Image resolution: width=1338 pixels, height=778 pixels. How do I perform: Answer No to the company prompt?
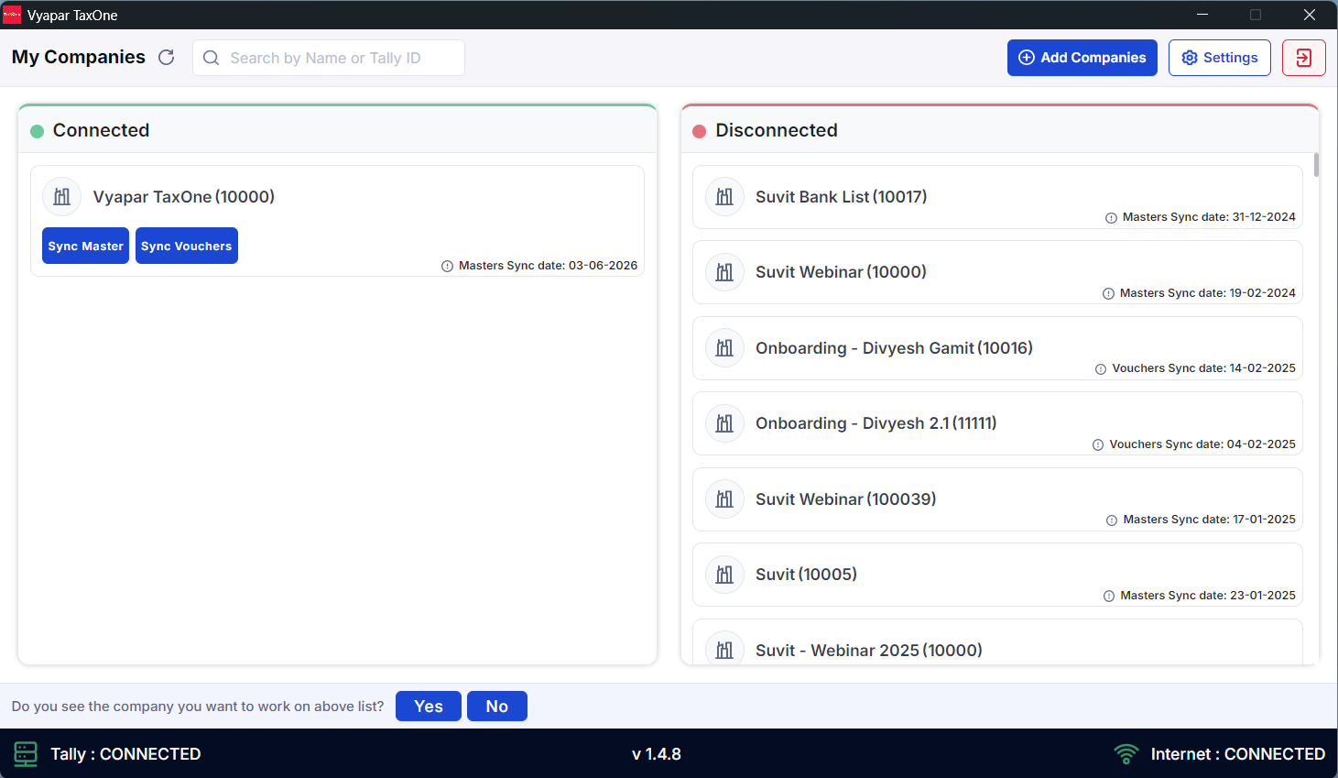(497, 707)
